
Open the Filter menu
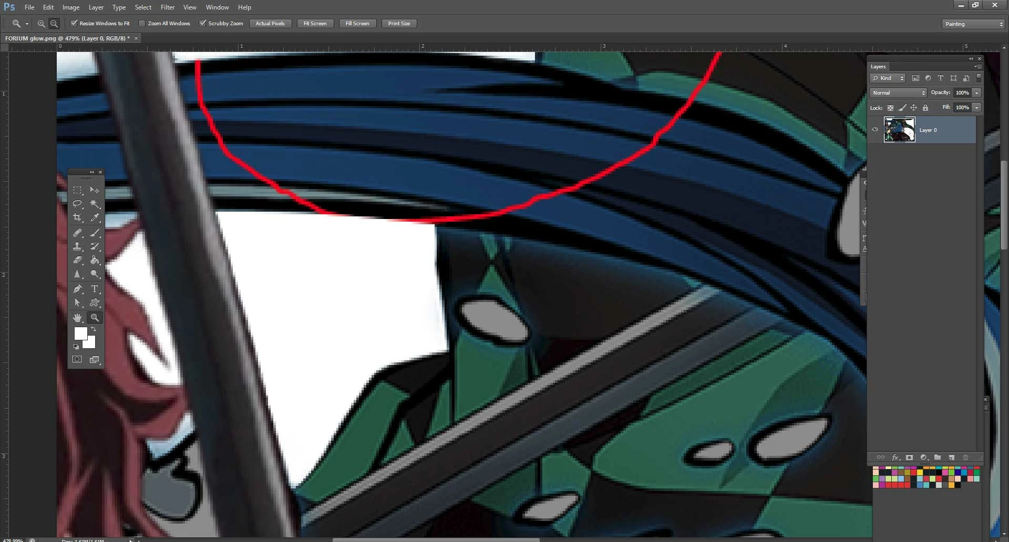168,7
